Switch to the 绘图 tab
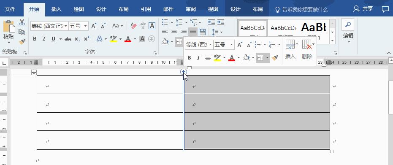 [x=79, y=9]
